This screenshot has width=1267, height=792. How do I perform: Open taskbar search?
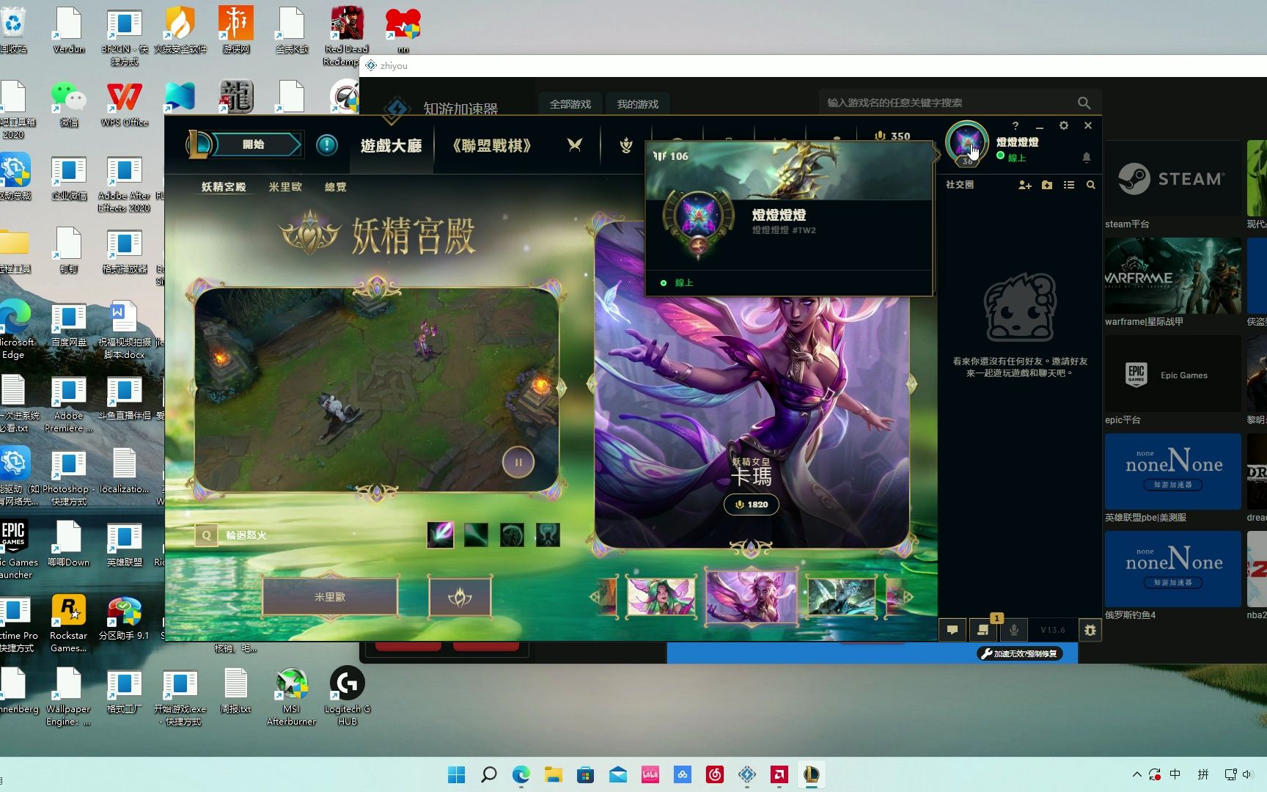click(488, 774)
